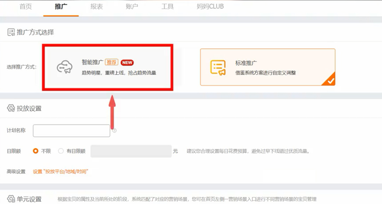Choose the 标准推广 promotion card
Image resolution: width=382 pixels, height=204 pixels.
(268, 67)
